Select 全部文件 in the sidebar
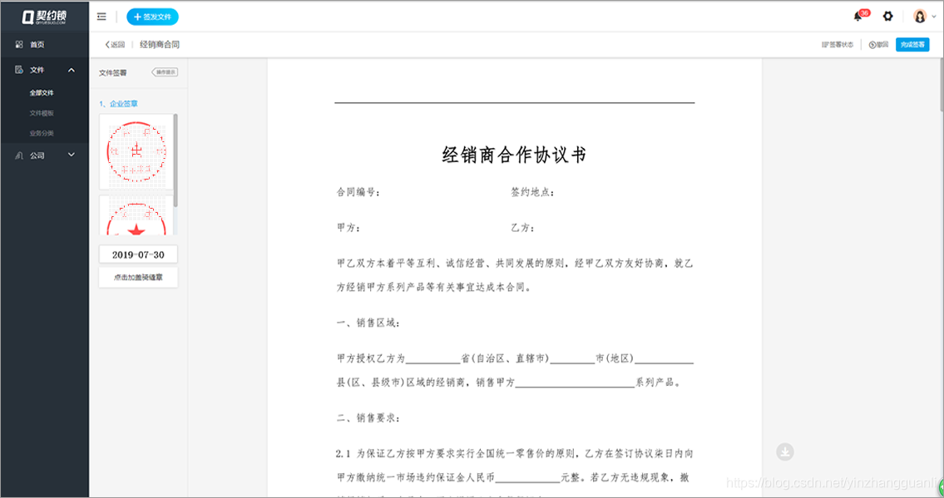 (x=42, y=92)
